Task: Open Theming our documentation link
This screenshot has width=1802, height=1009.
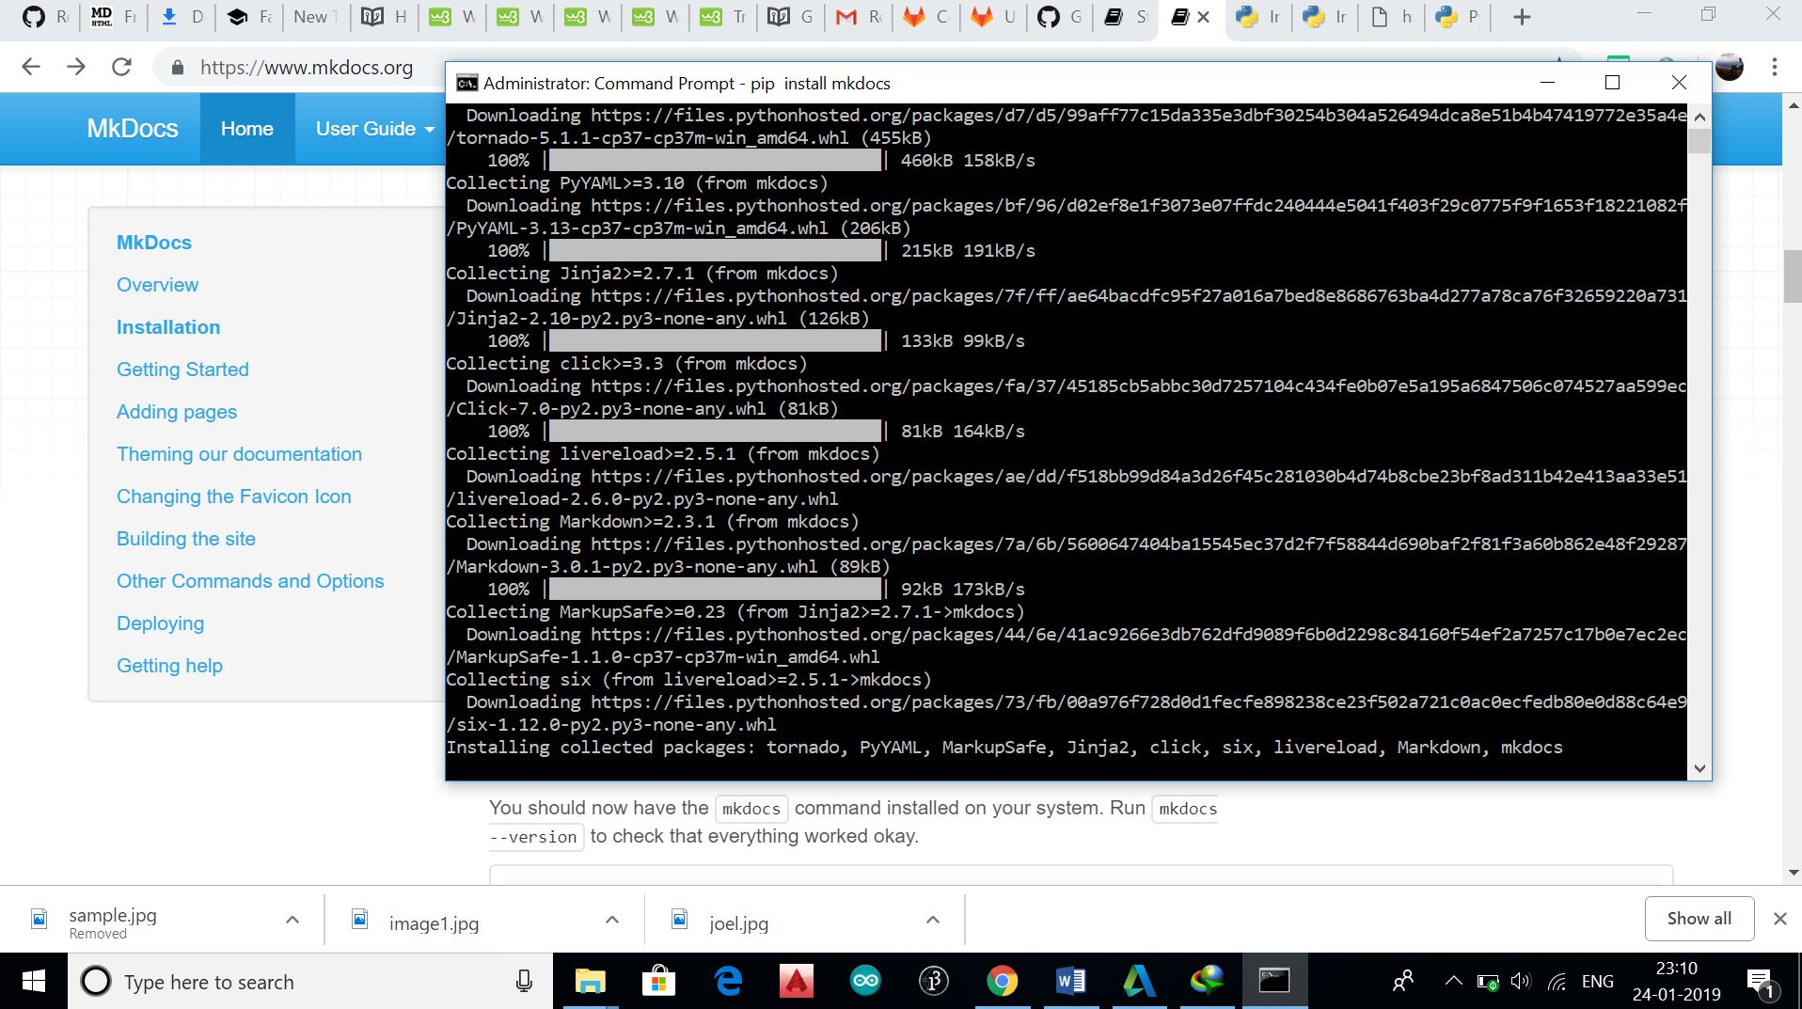Action: pyautogui.click(x=239, y=454)
